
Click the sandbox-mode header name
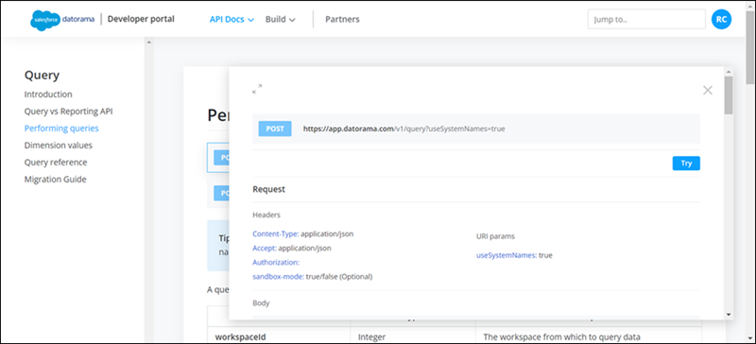(x=278, y=277)
